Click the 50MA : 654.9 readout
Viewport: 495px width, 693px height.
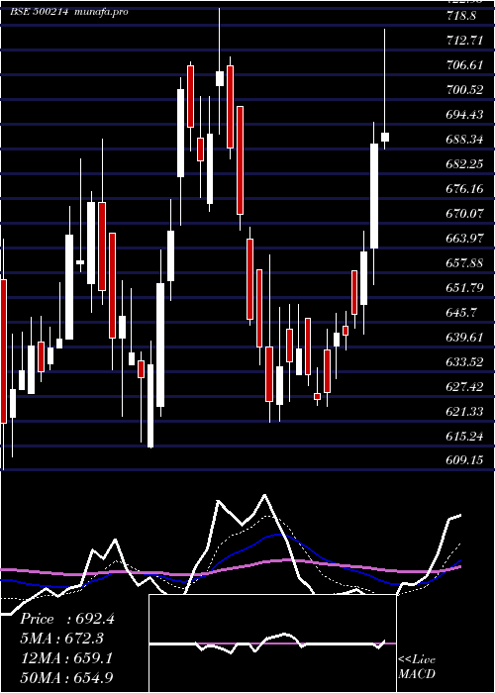pos(67,677)
